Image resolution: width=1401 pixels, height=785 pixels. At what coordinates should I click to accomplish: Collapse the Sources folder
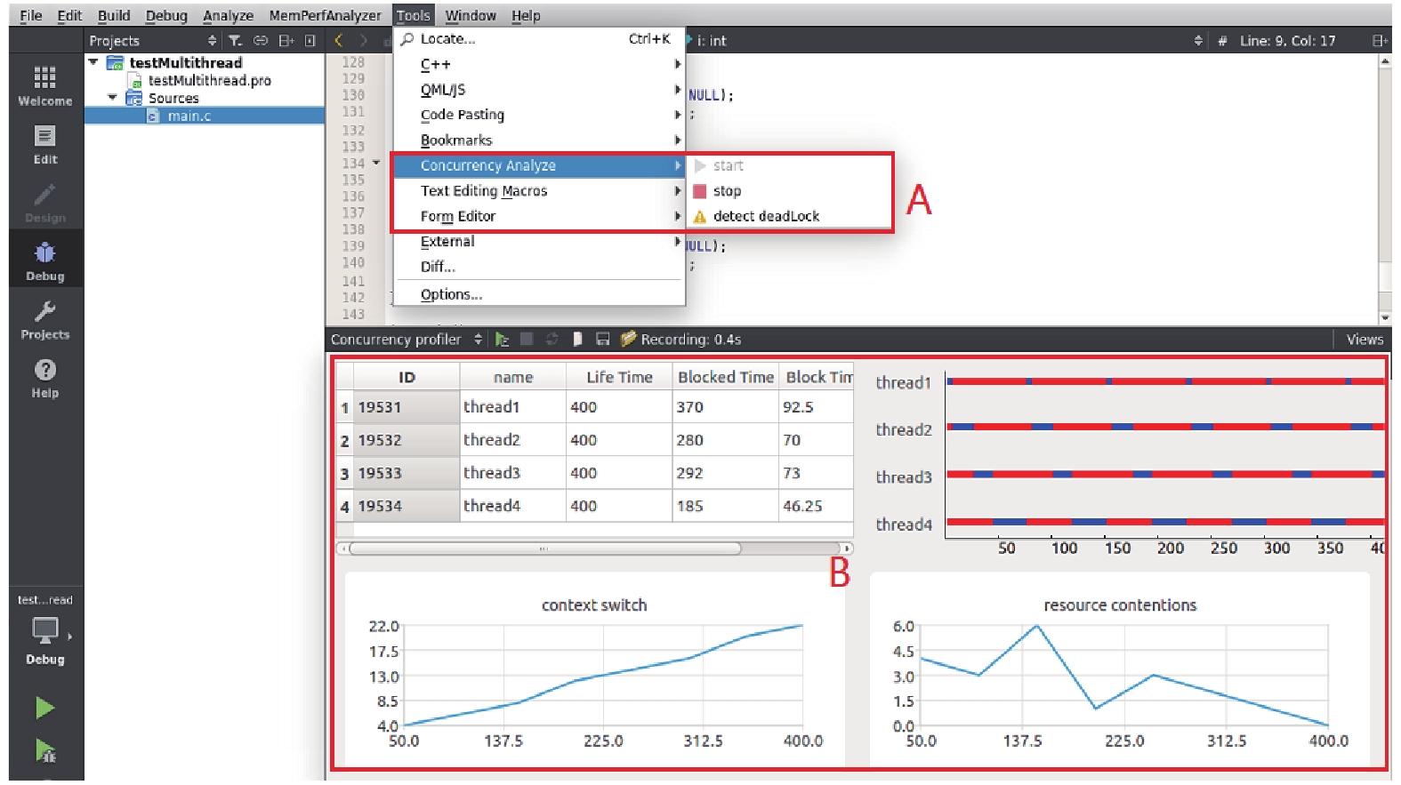point(112,98)
